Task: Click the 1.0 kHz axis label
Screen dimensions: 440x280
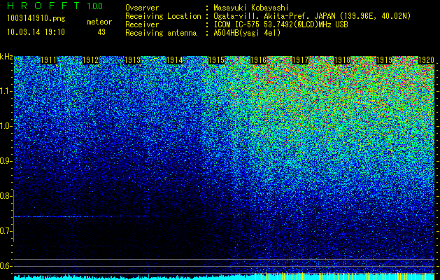Action: tap(5, 126)
